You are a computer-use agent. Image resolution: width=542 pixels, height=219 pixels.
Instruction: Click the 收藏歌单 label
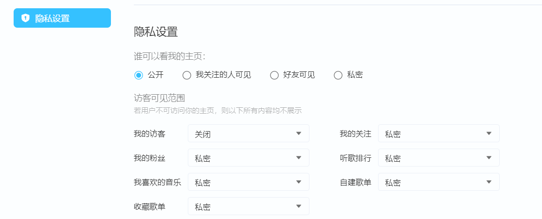click(149, 206)
